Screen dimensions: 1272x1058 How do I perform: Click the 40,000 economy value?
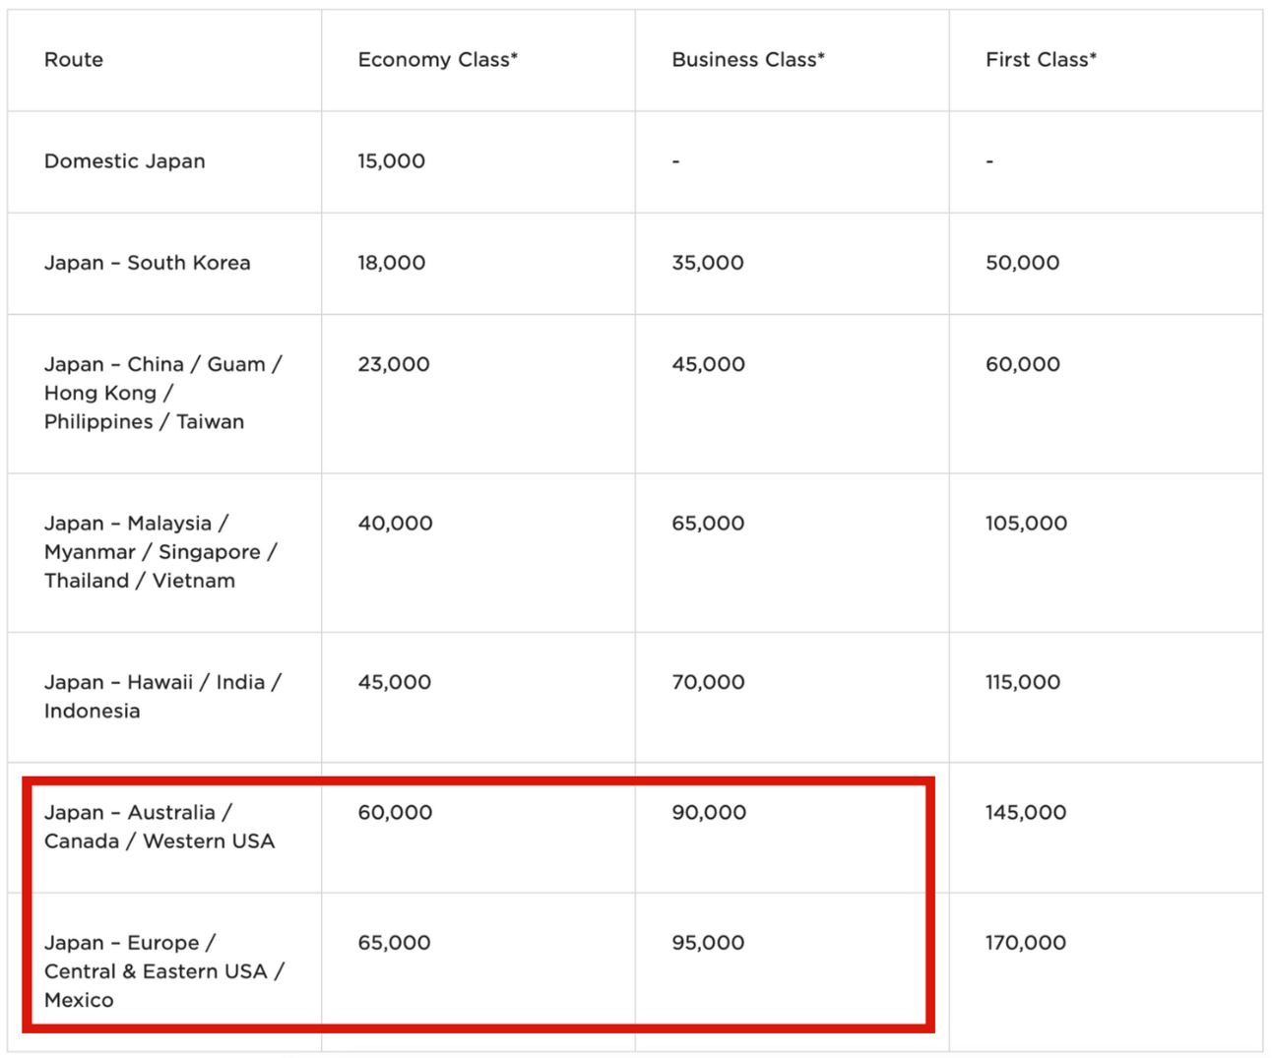point(396,524)
